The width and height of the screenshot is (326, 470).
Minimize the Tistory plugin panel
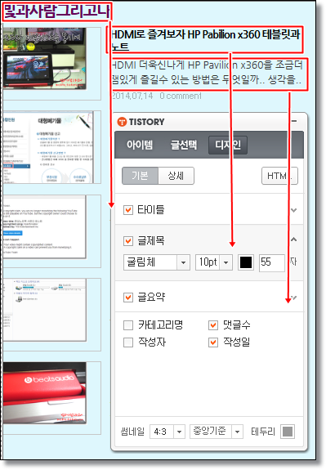click(x=294, y=121)
